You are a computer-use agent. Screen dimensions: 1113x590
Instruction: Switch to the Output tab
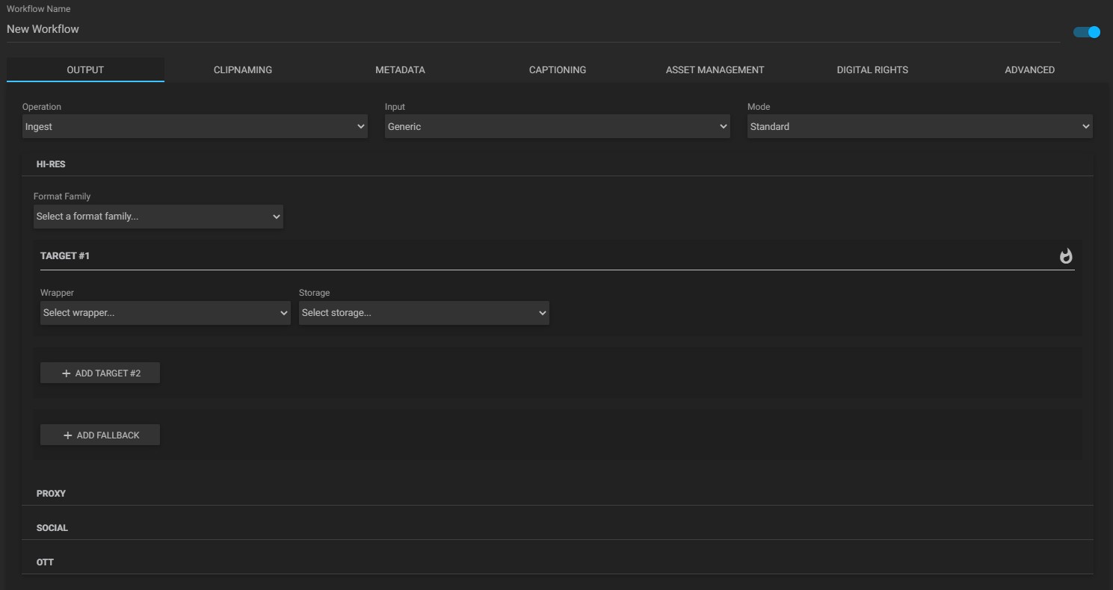[85, 69]
